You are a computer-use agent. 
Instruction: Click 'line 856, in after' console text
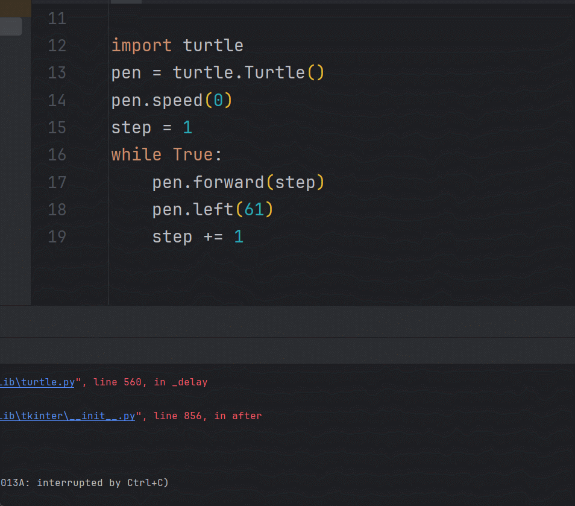coord(208,416)
